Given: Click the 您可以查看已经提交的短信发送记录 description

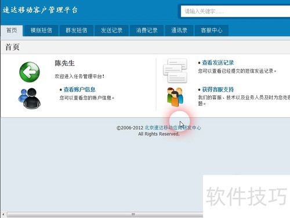Looking at the screenshot, I should (x=237, y=71).
